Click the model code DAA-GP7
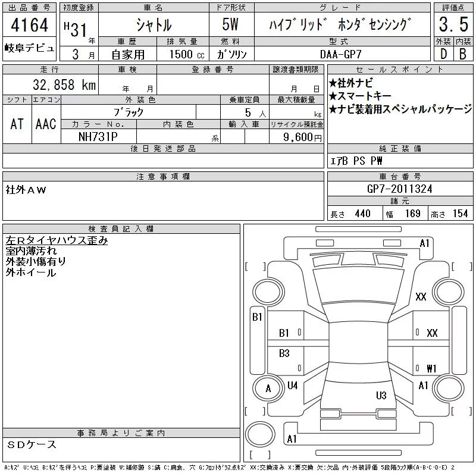The height and width of the screenshot is (476, 476). pos(341,54)
